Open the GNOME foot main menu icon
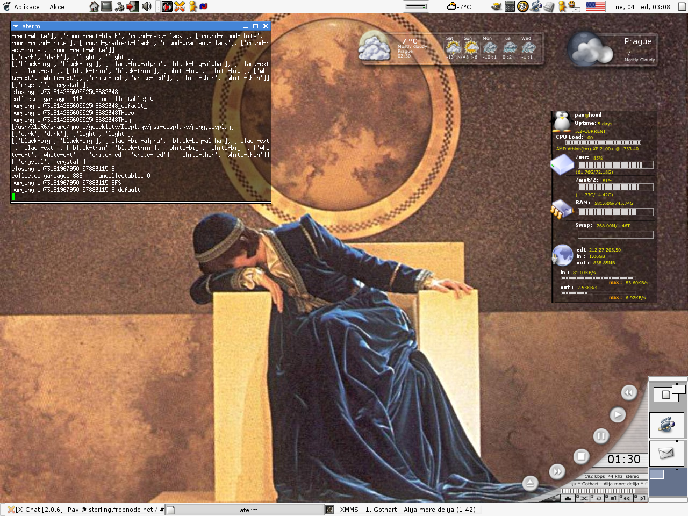This screenshot has width=688, height=516. click(6, 6)
